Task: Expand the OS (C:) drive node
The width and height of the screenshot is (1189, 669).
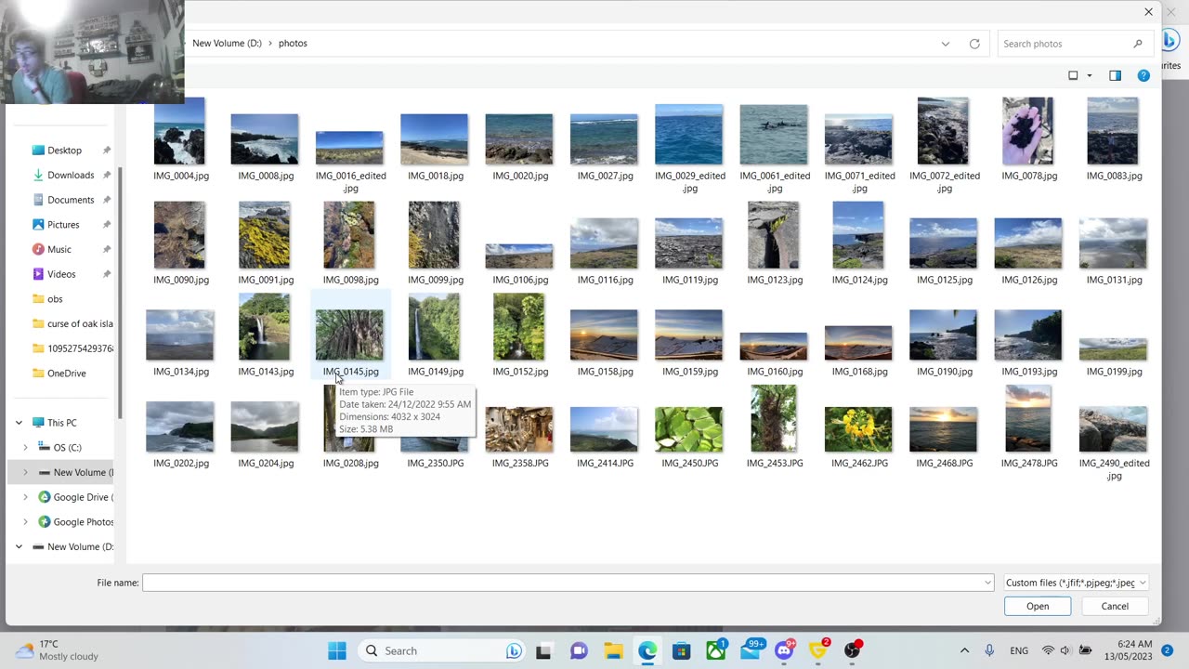Action: (25, 448)
